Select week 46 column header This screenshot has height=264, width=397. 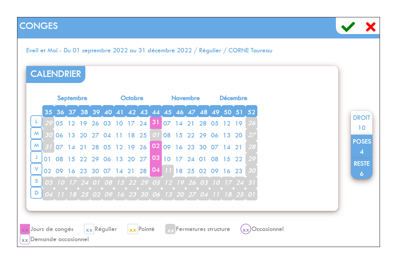[180, 112]
